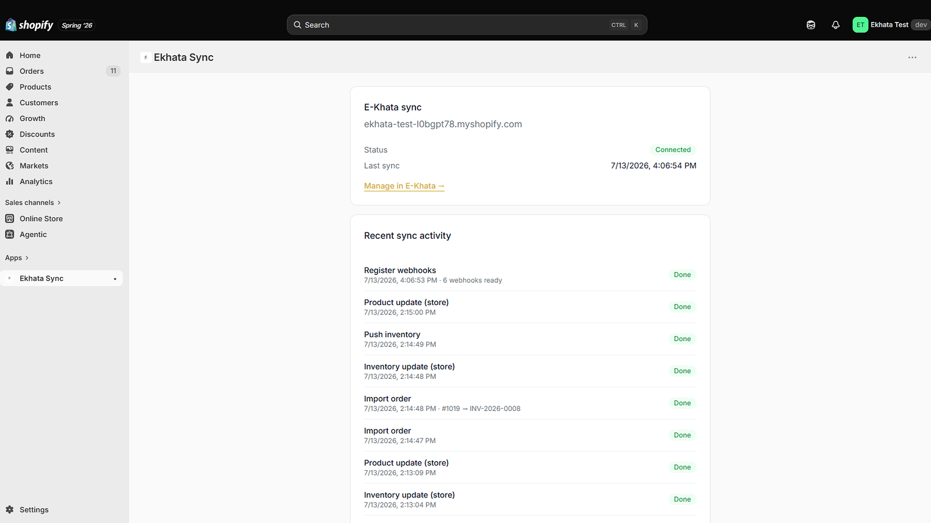The height and width of the screenshot is (523, 931).
Task: Focus the Search field
Action: click(467, 25)
